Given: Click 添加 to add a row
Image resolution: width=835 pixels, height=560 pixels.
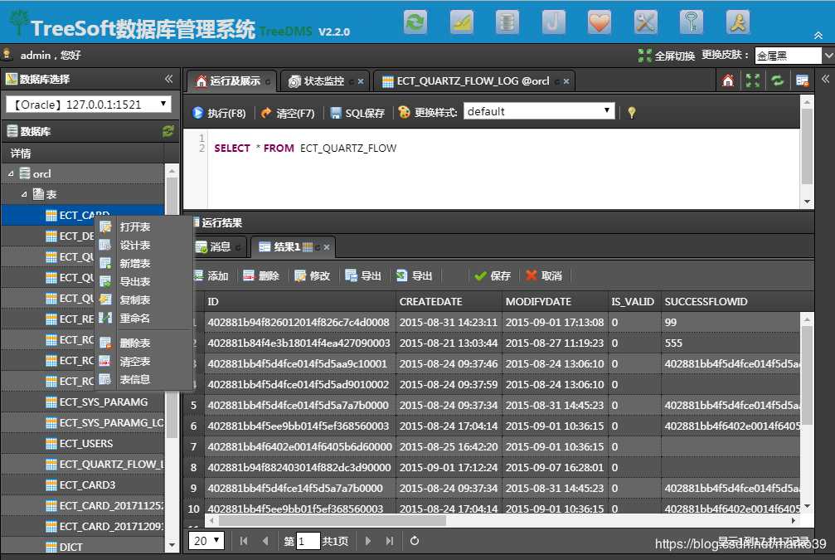Looking at the screenshot, I should (211, 275).
